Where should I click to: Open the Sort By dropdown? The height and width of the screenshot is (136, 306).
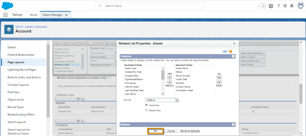pos(162,100)
